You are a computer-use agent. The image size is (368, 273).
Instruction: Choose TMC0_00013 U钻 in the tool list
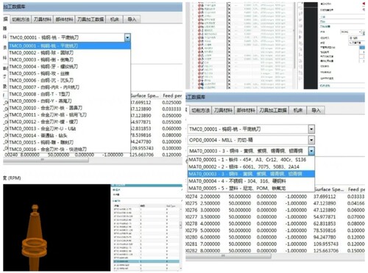tap(69, 128)
